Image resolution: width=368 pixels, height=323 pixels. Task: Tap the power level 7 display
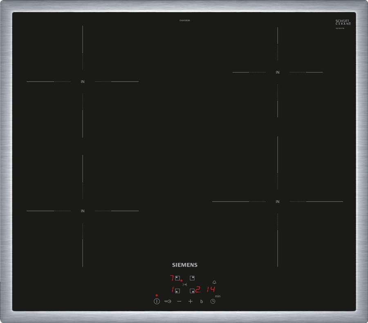click(x=172, y=278)
